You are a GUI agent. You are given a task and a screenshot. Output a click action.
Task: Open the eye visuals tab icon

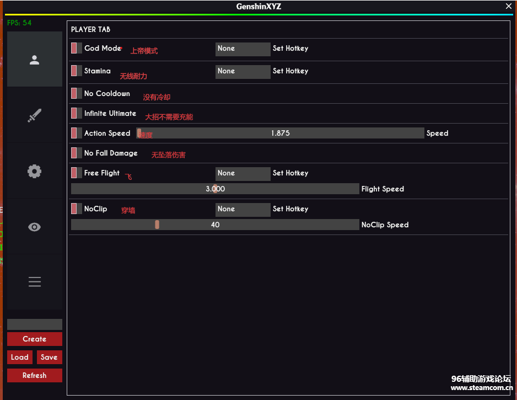[35, 227]
